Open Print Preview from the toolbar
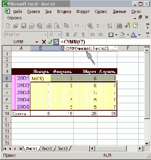 tap(57, 26)
